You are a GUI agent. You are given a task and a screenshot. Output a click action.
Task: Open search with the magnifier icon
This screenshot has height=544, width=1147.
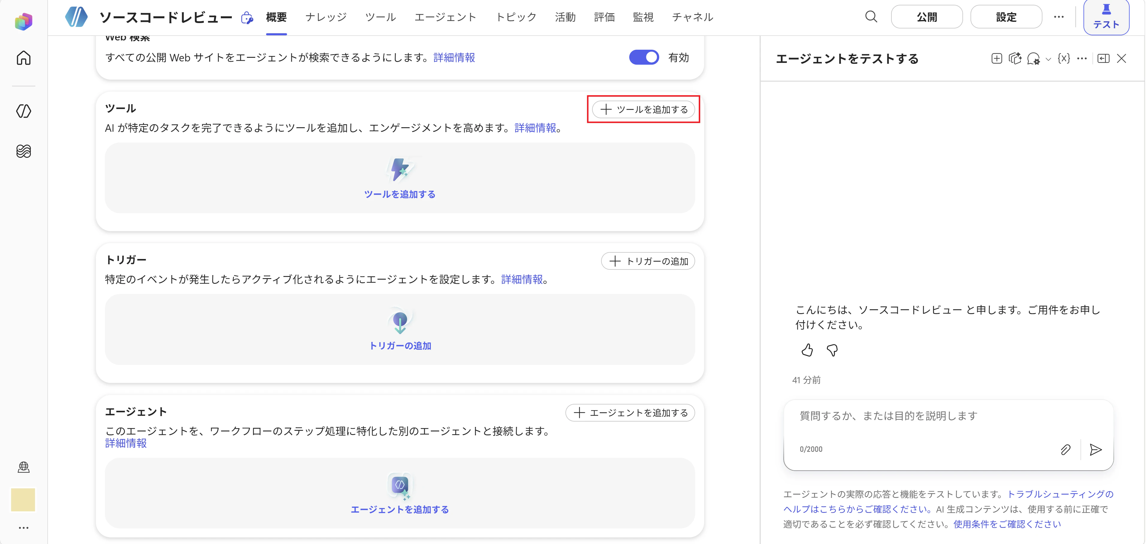[x=871, y=17]
